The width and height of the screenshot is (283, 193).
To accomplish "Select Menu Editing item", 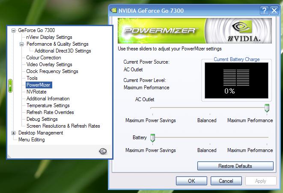I will 32,140.
